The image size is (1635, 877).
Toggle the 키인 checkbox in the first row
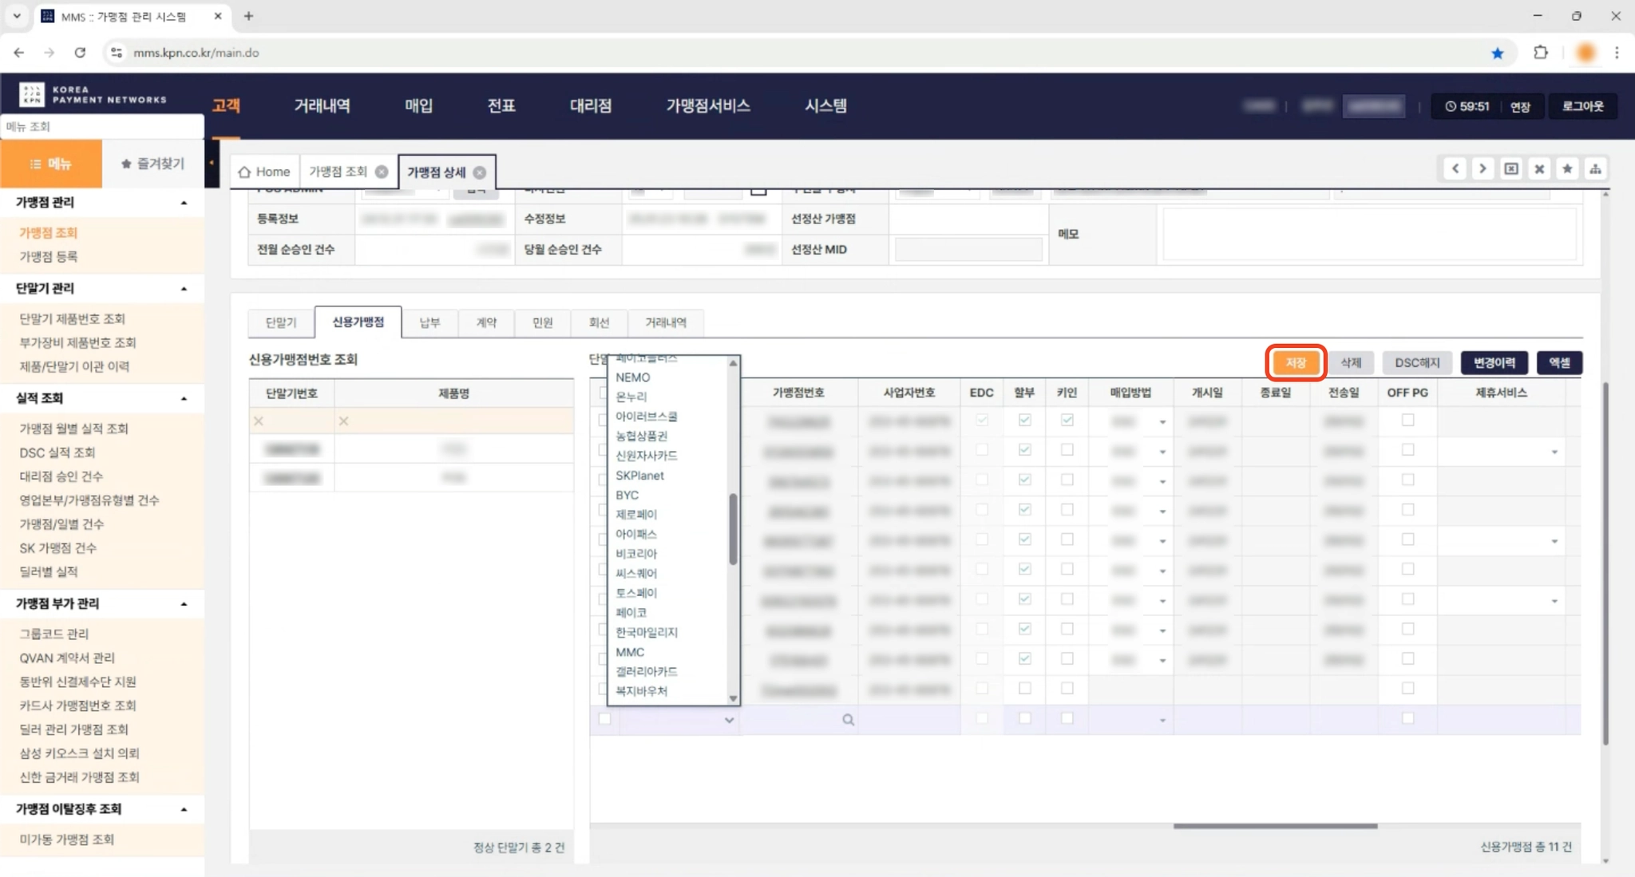(1067, 420)
